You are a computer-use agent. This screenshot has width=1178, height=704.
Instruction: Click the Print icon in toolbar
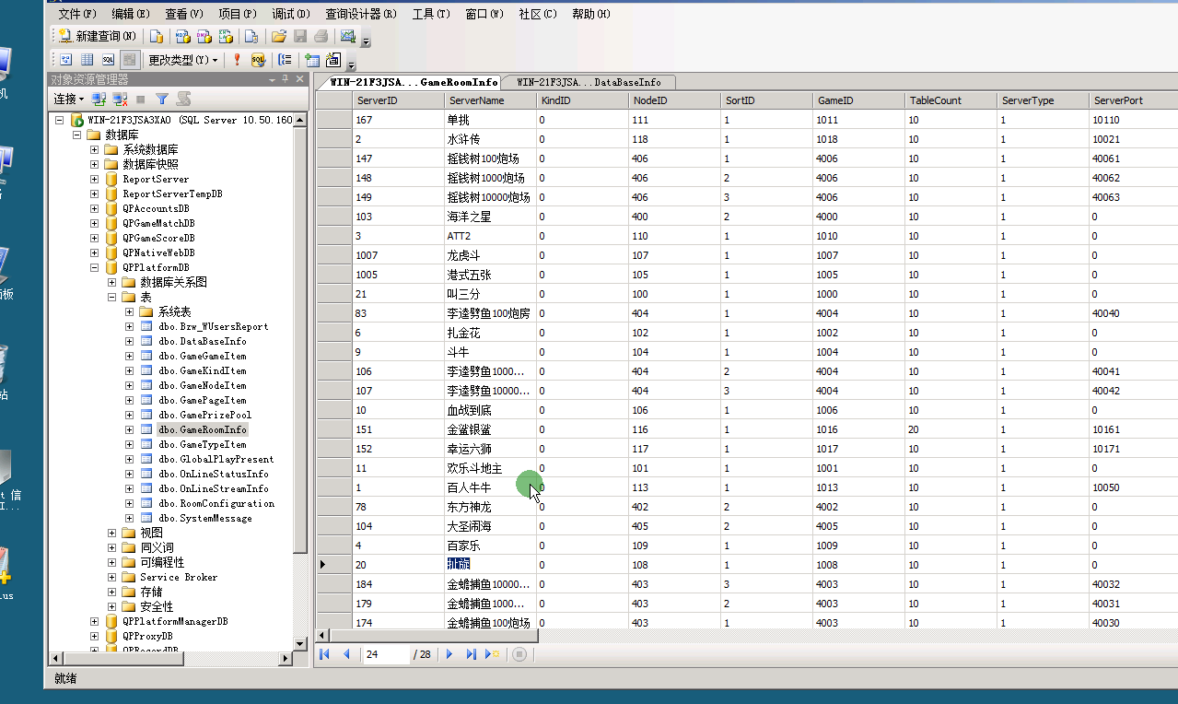pyautogui.click(x=321, y=36)
